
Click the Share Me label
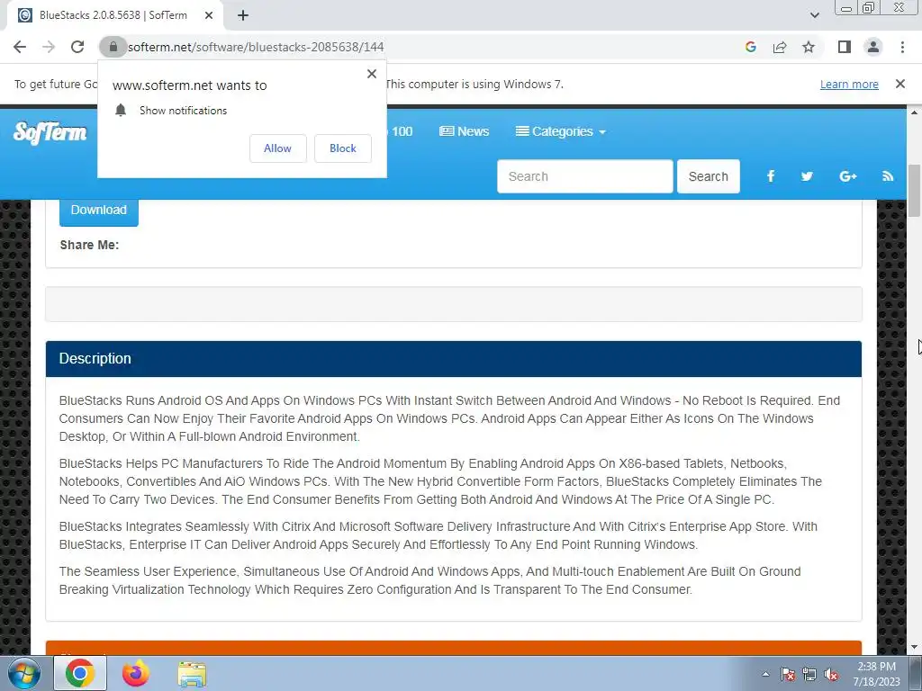pyautogui.click(x=89, y=245)
